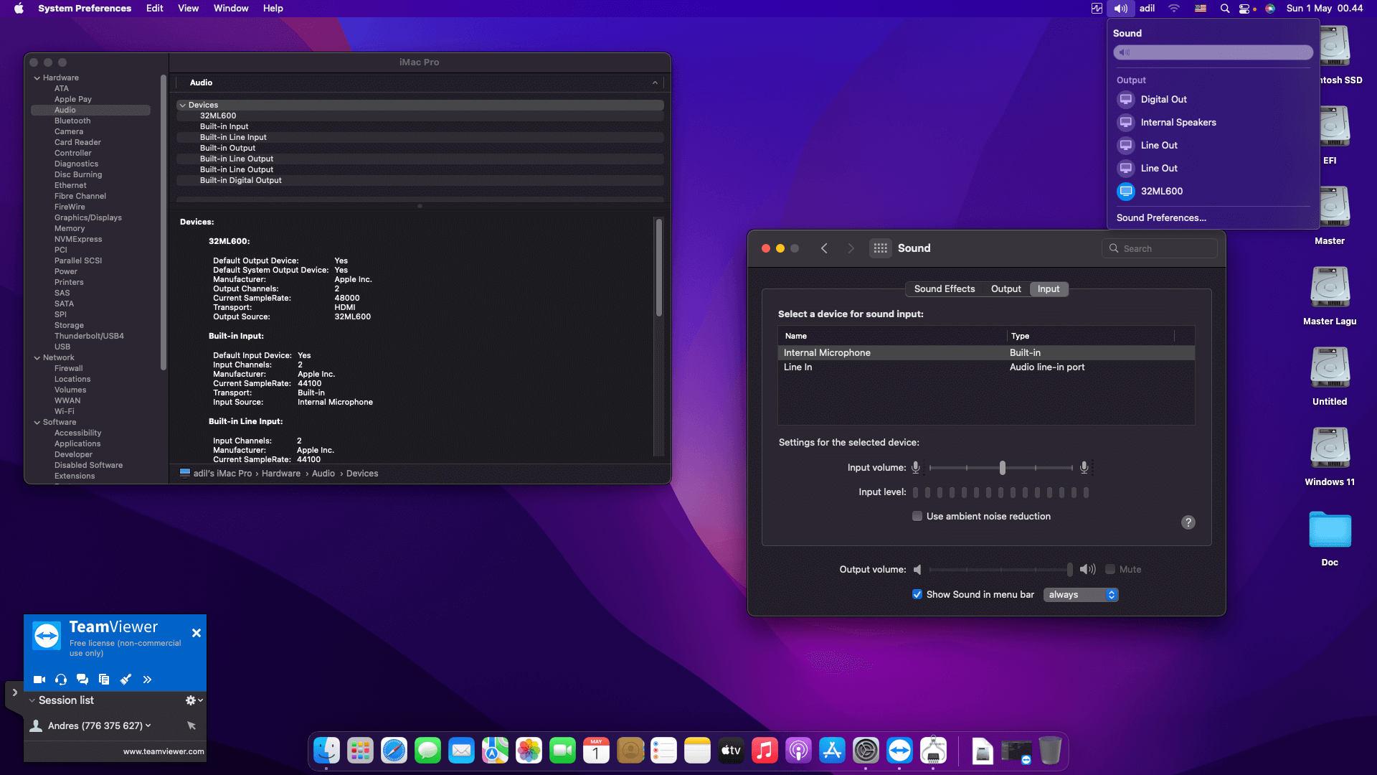This screenshot has height=775, width=1377.
Task: Open the Window menu
Action: pyautogui.click(x=231, y=9)
